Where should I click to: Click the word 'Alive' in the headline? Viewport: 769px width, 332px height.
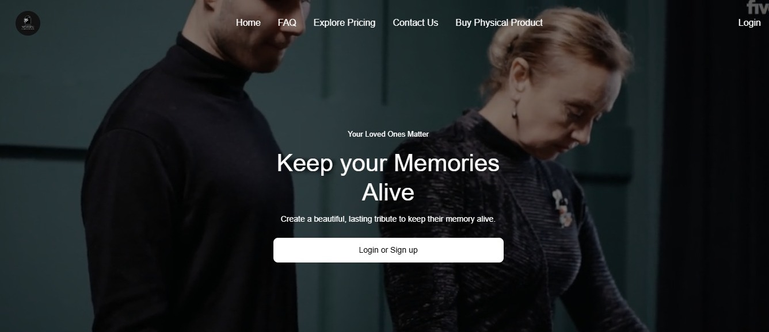(x=388, y=192)
